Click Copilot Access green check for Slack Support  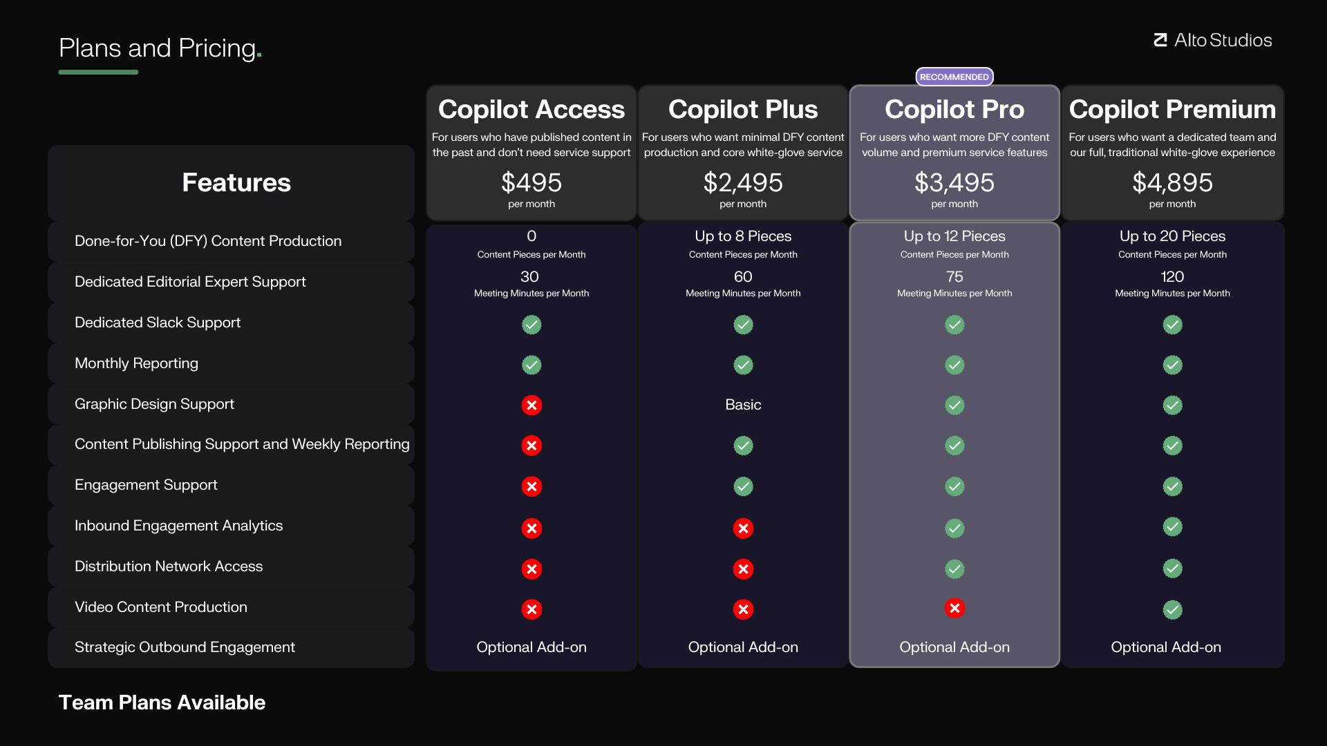click(x=531, y=325)
